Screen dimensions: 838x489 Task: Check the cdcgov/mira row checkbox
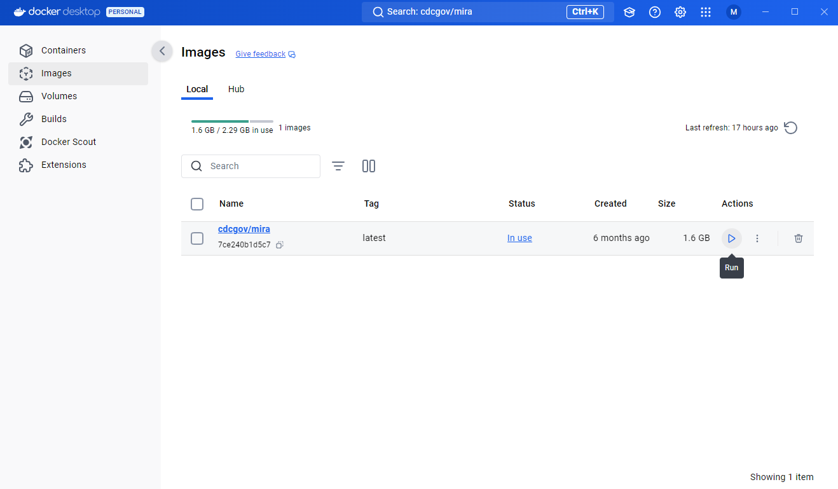point(197,238)
